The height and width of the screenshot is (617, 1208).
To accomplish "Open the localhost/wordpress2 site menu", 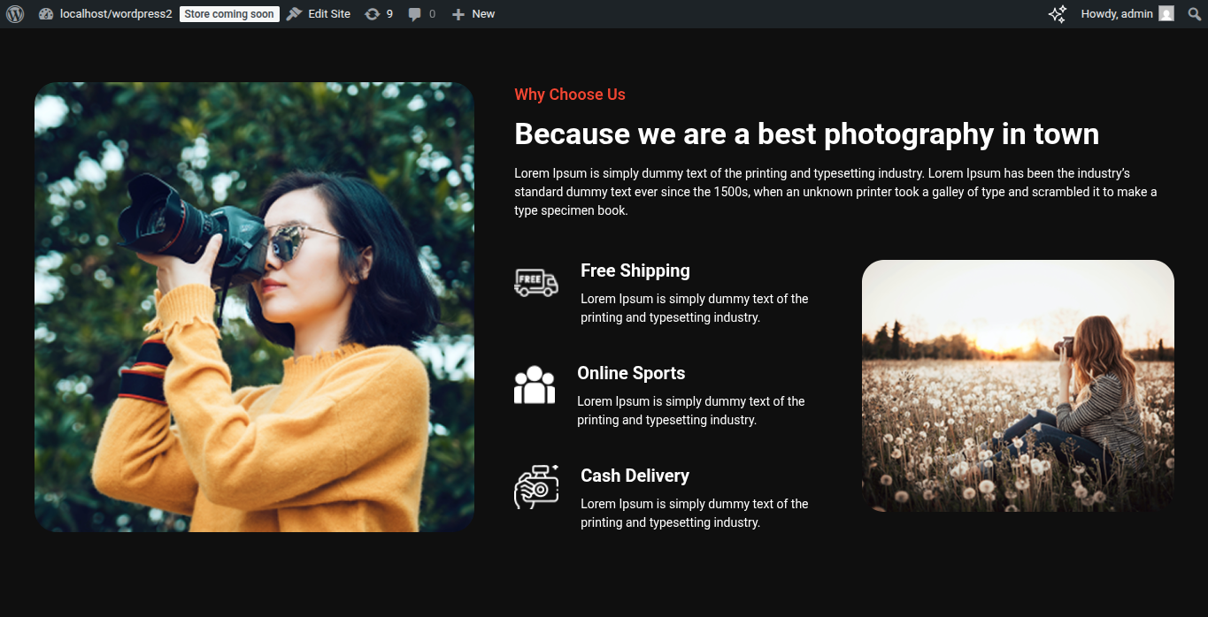I will [x=105, y=14].
